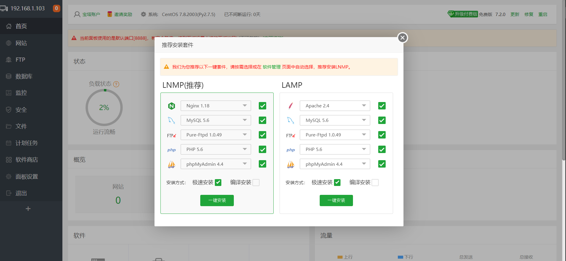Open 网站 in the sidebar
Viewport: 566px width, 261px height.
pyautogui.click(x=31, y=43)
